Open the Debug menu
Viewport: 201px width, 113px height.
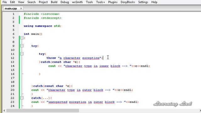[x=65, y=2]
